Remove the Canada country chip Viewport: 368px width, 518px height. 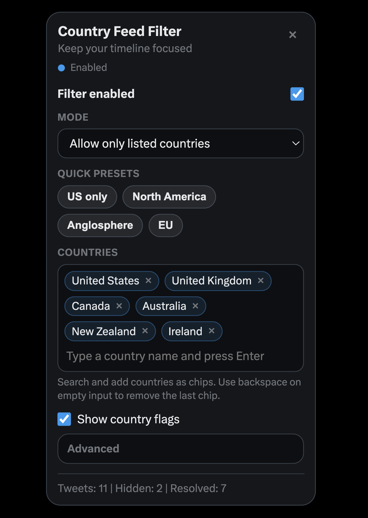pyautogui.click(x=119, y=306)
